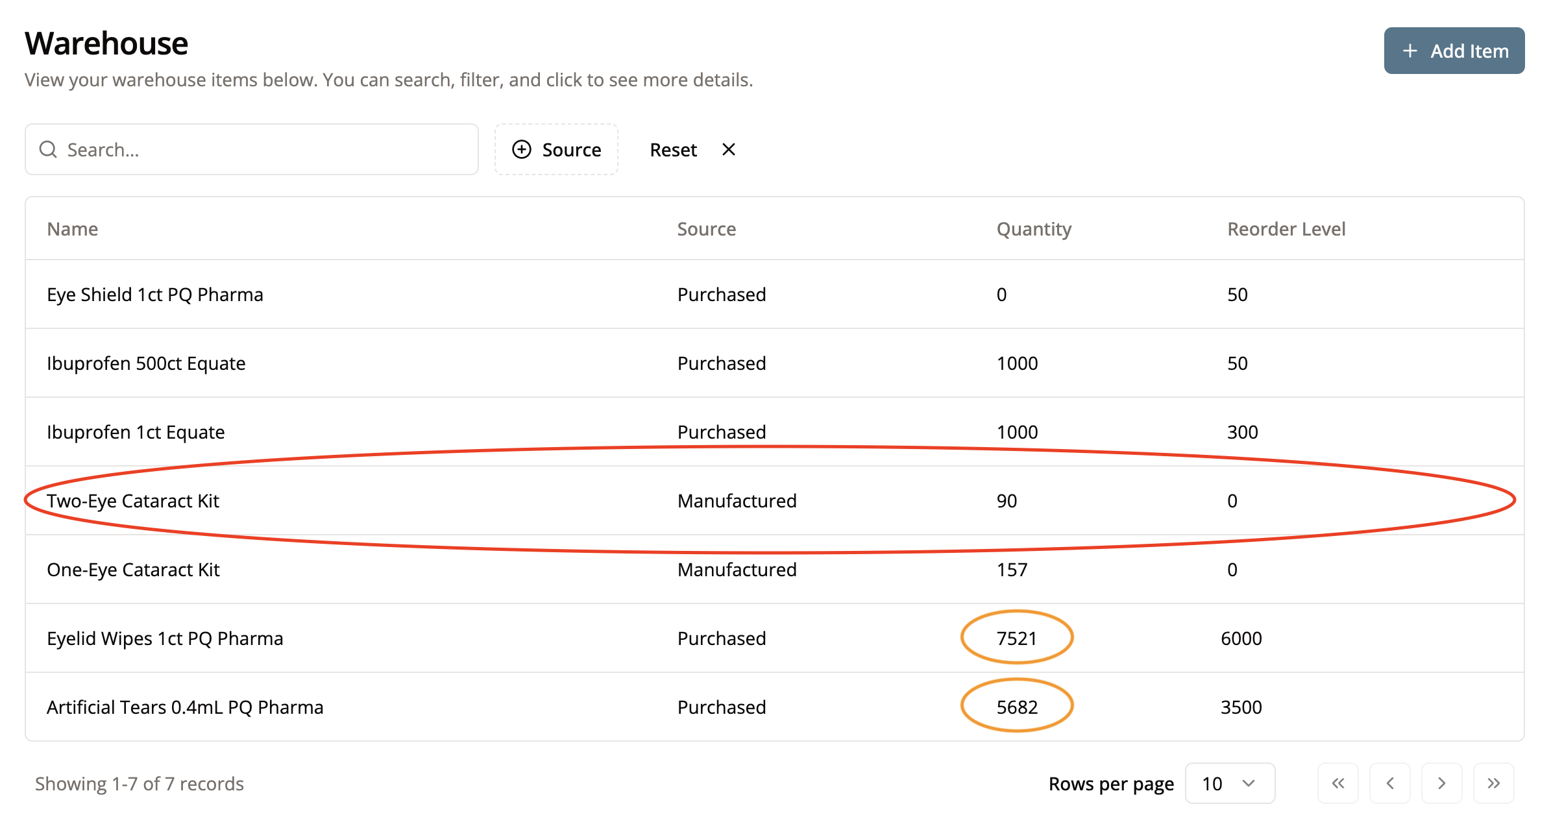Open the Source filter dropdown
Image resolution: width=1551 pixels, height=828 pixels.
(556, 150)
